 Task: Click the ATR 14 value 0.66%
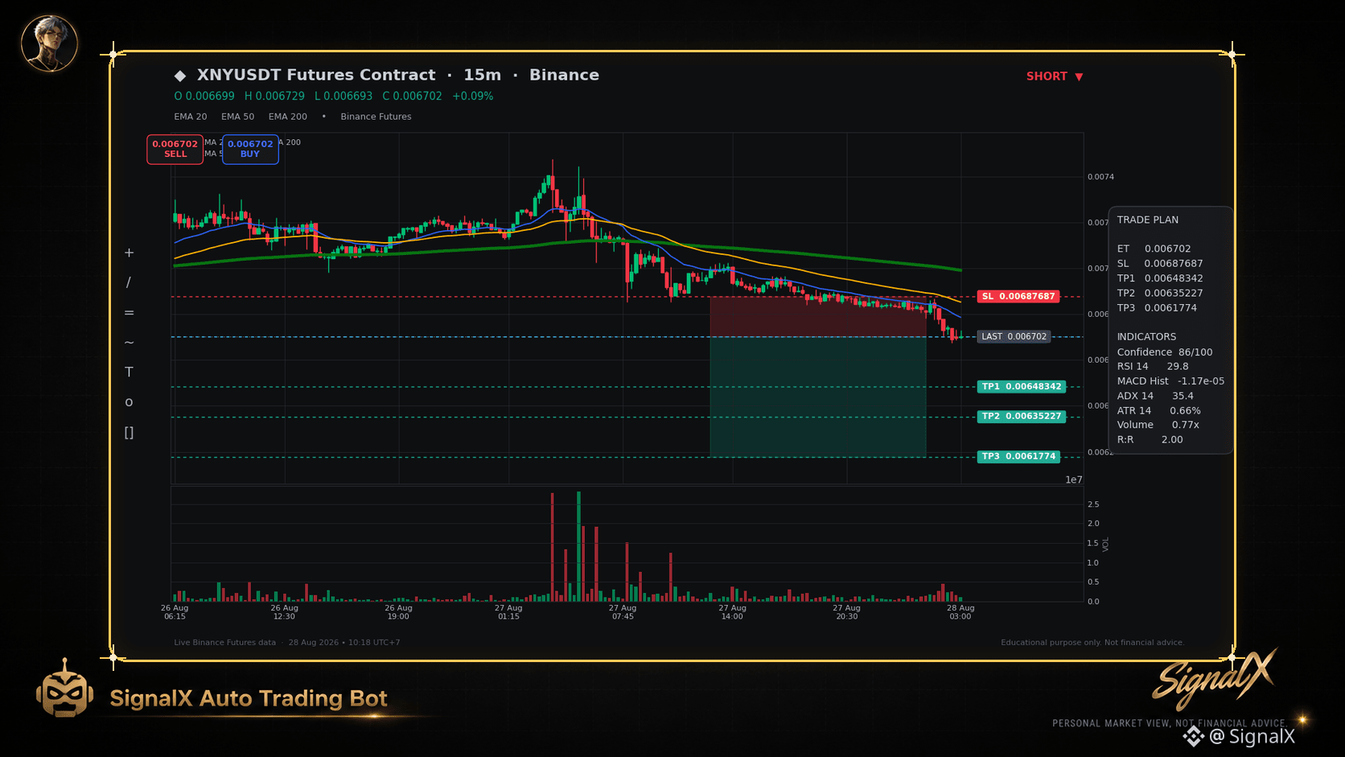coord(1185,411)
